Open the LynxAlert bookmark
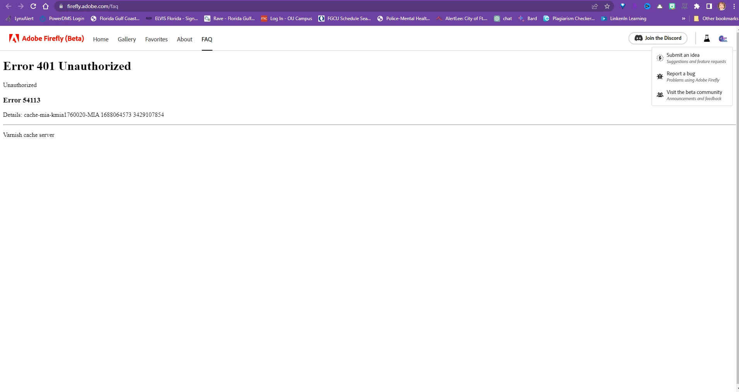 click(x=20, y=19)
